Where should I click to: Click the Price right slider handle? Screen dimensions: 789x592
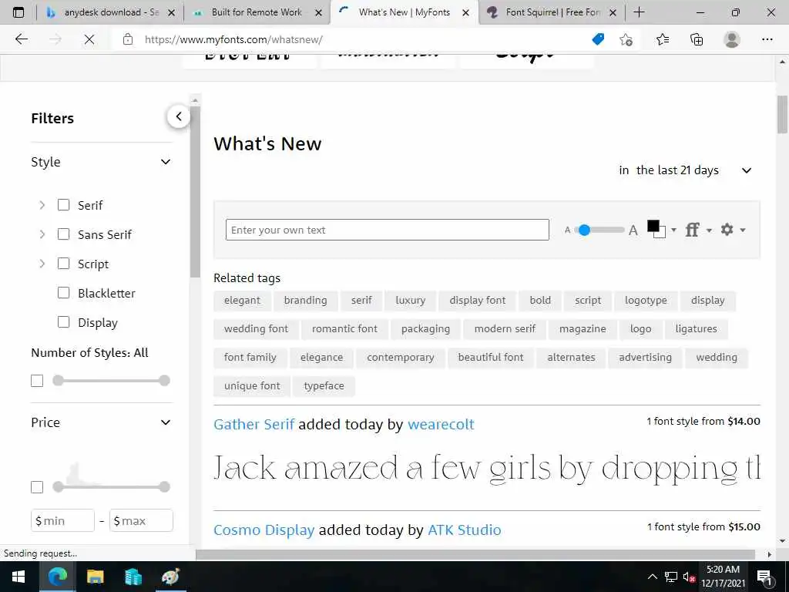pyautogui.click(x=164, y=487)
